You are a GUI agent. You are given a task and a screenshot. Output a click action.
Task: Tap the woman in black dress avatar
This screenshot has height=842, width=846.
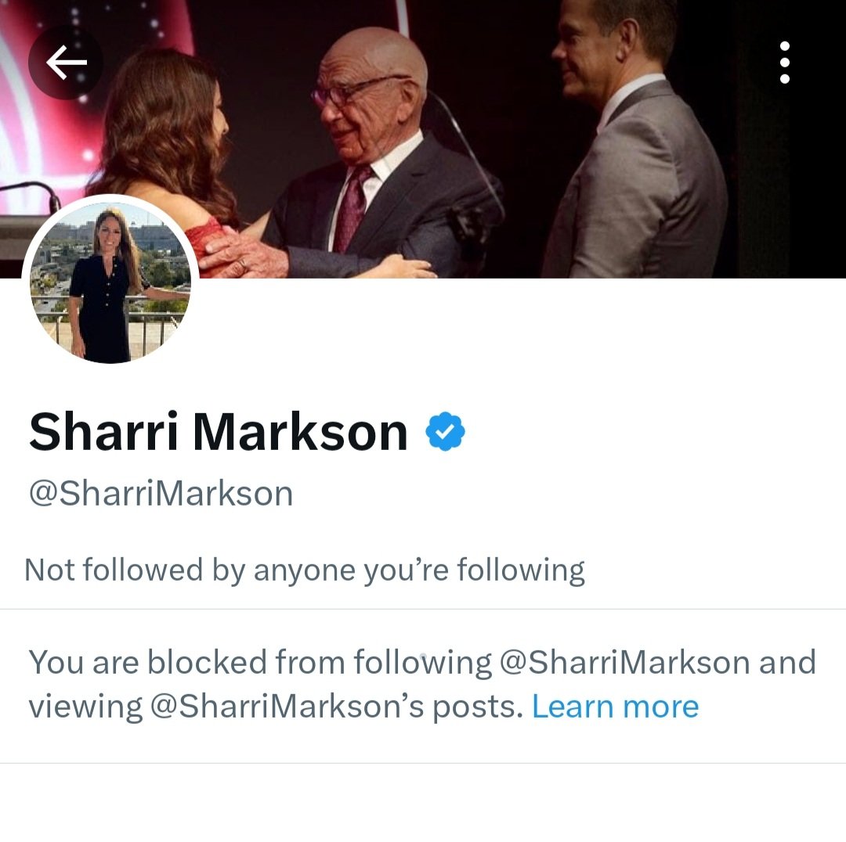click(x=103, y=286)
